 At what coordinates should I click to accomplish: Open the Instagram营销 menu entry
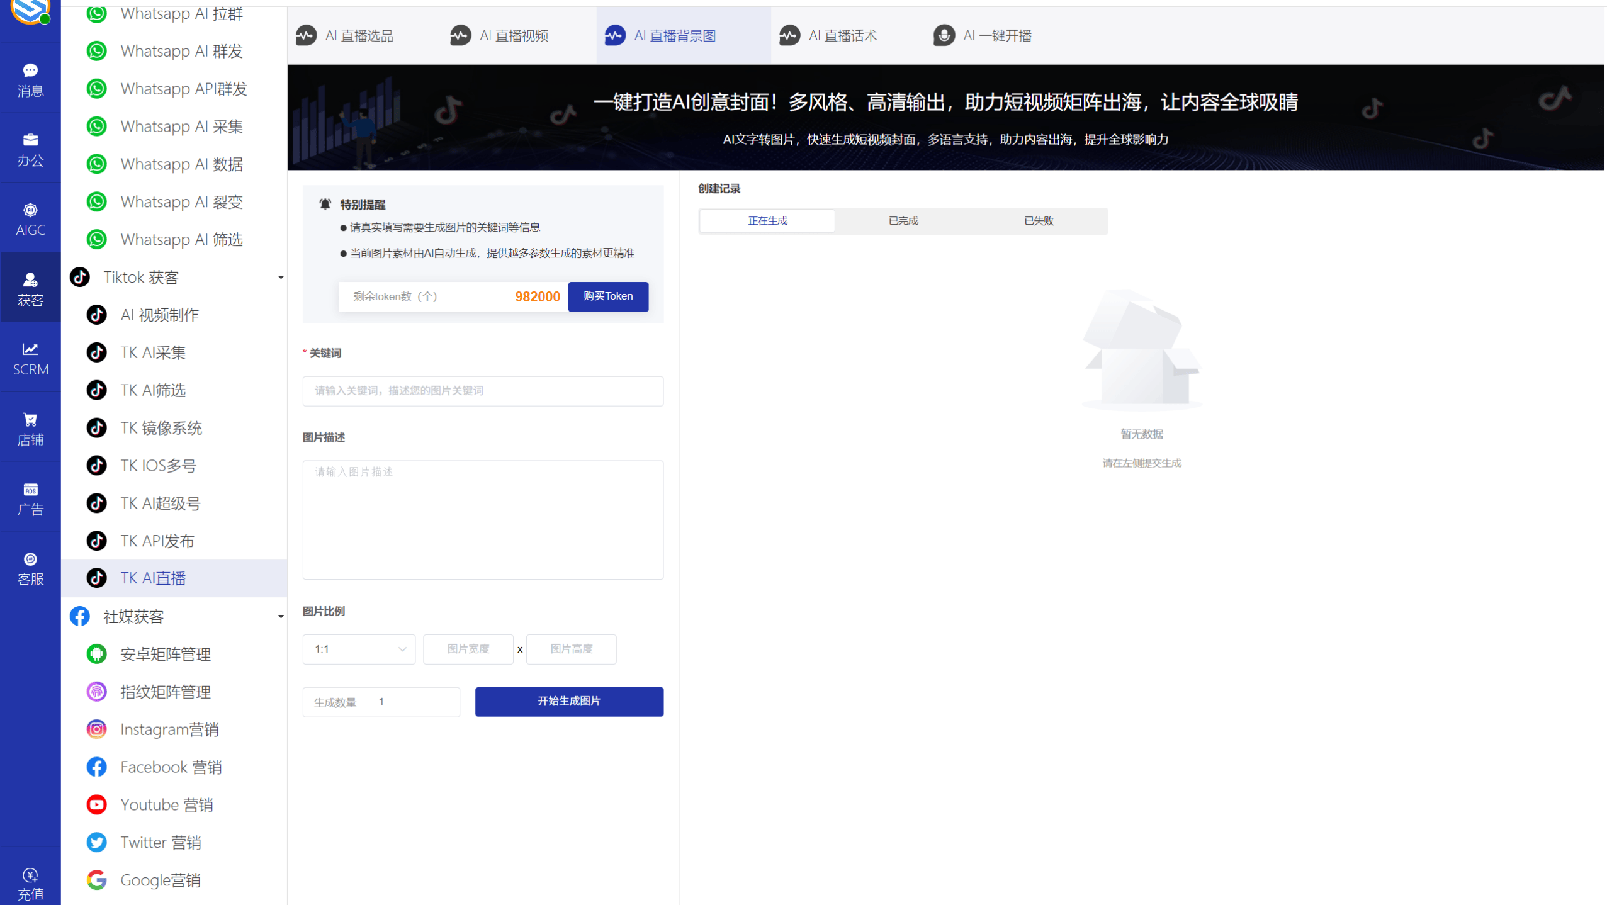coord(170,729)
